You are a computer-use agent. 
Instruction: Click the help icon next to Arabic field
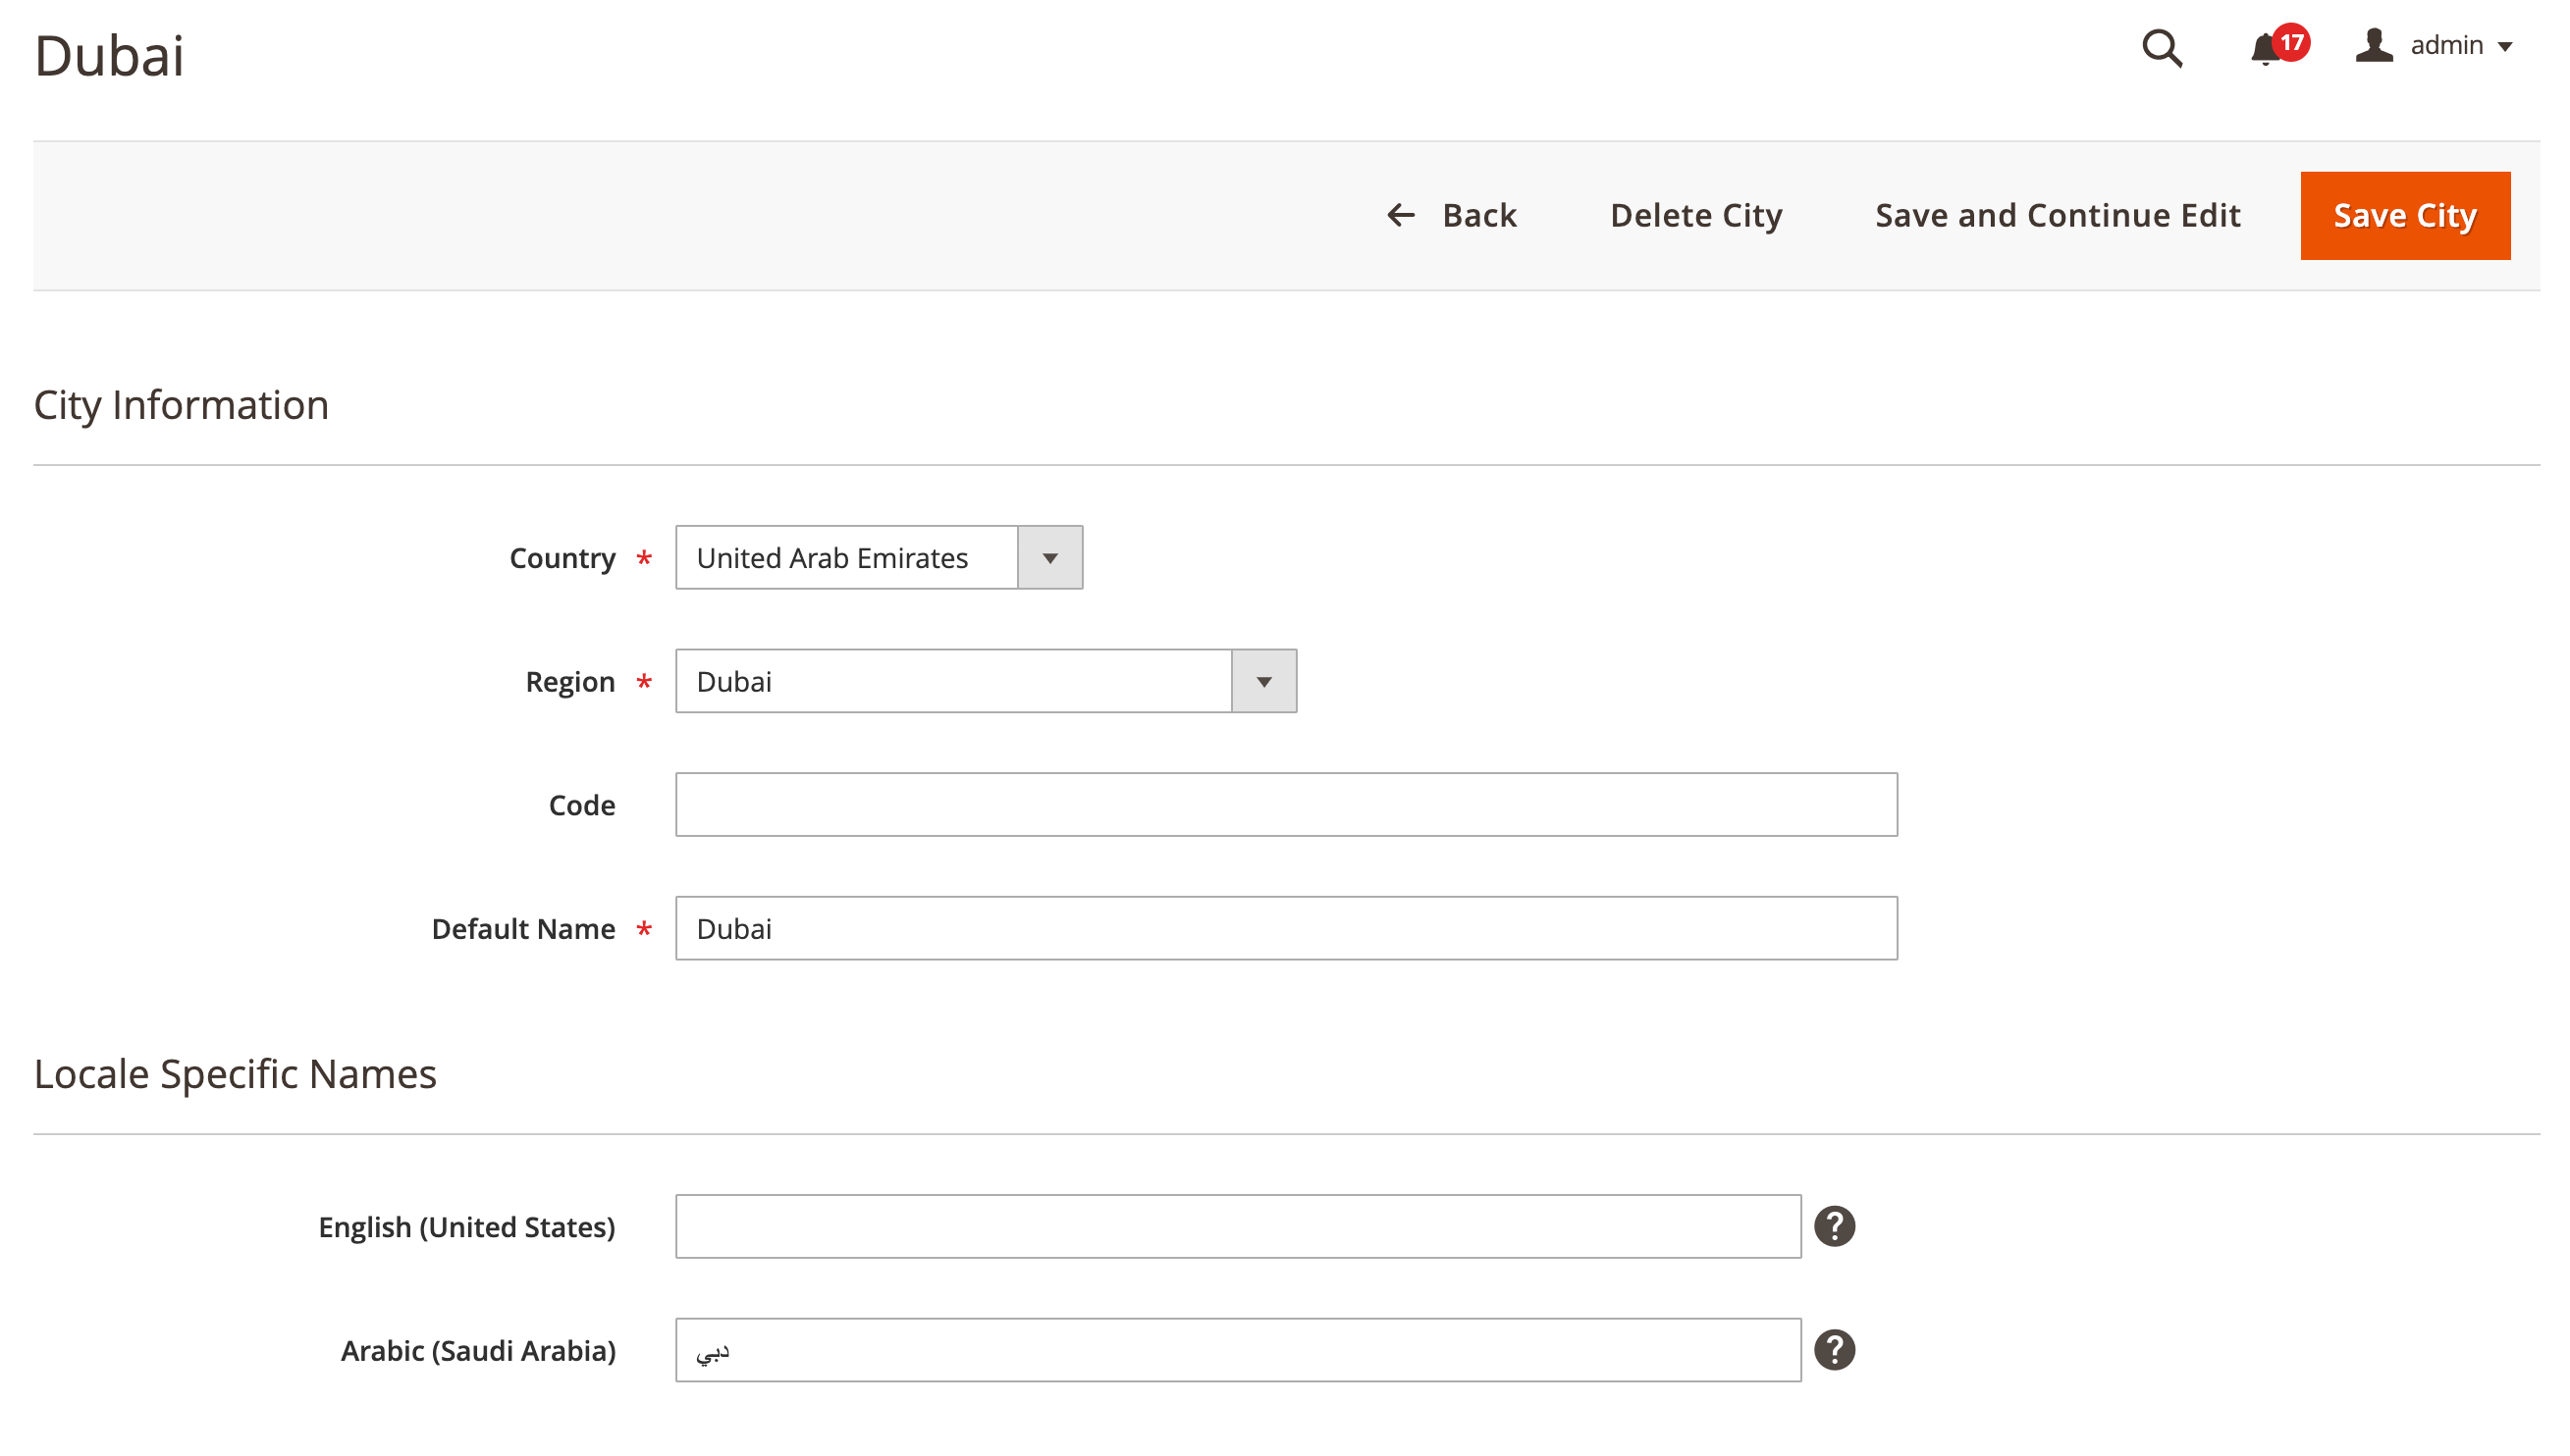click(x=1836, y=1350)
